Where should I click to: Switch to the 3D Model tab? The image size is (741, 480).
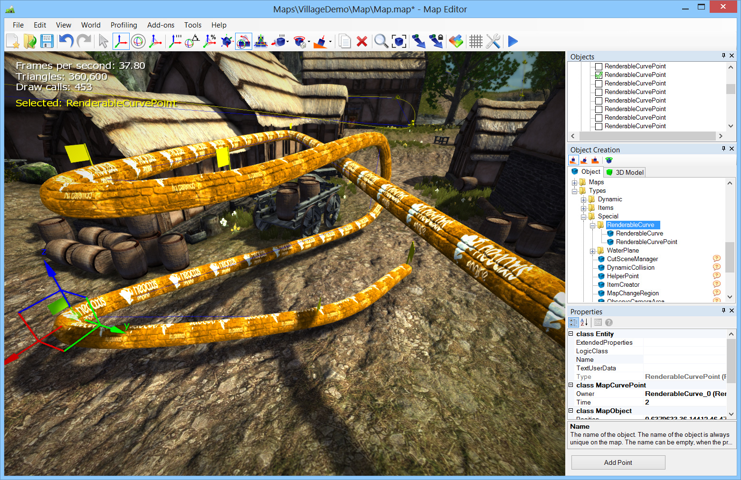624,172
